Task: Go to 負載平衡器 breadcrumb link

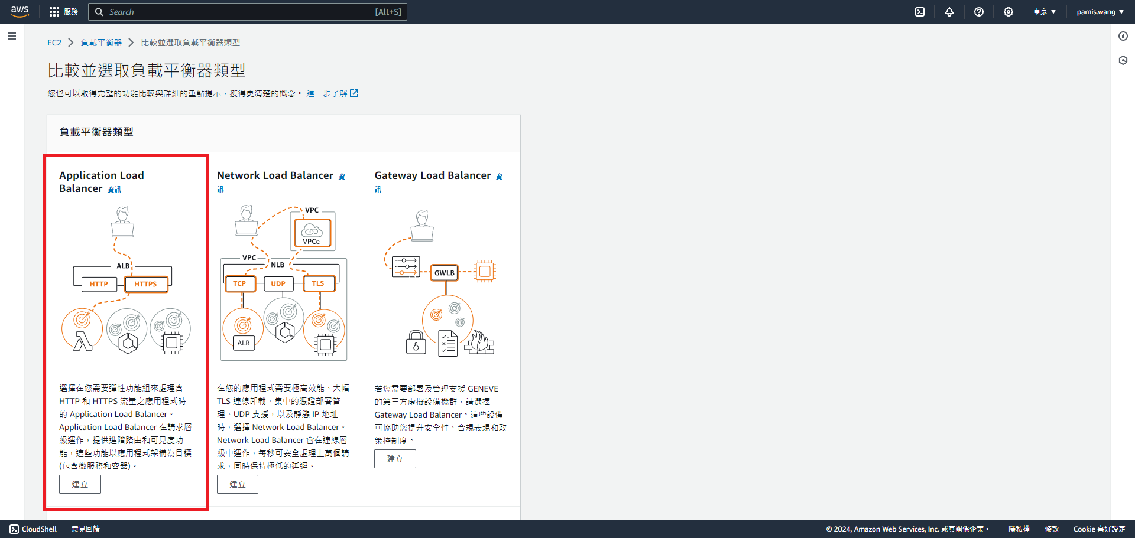Action: (101, 43)
